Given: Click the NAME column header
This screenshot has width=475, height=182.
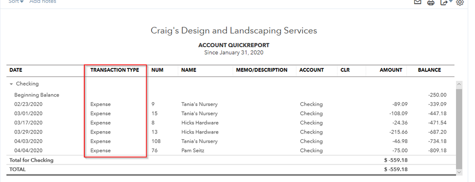Looking at the screenshot, I should [189, 70].
